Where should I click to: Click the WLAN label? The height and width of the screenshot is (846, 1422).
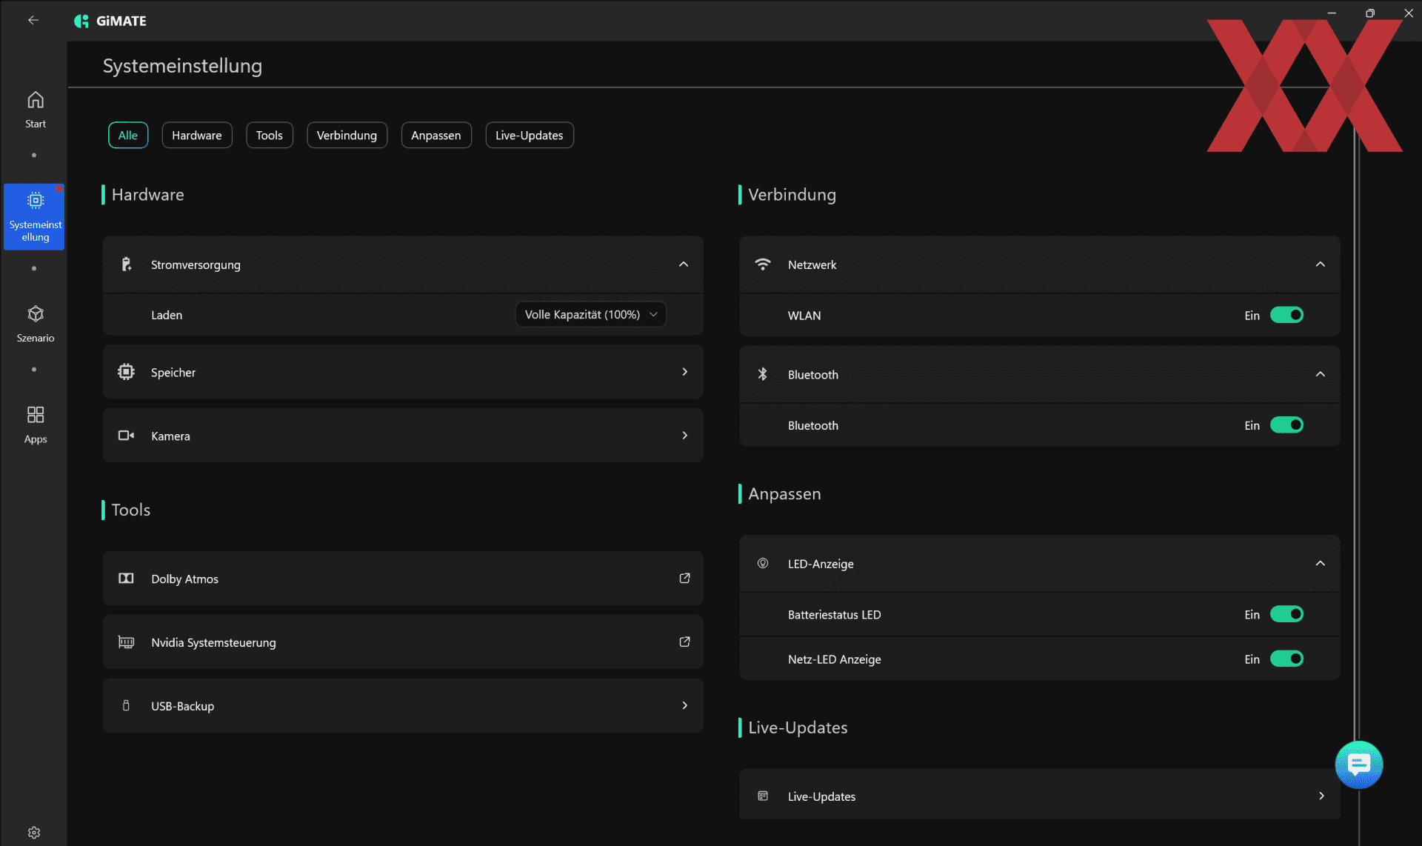click(804, 316)
